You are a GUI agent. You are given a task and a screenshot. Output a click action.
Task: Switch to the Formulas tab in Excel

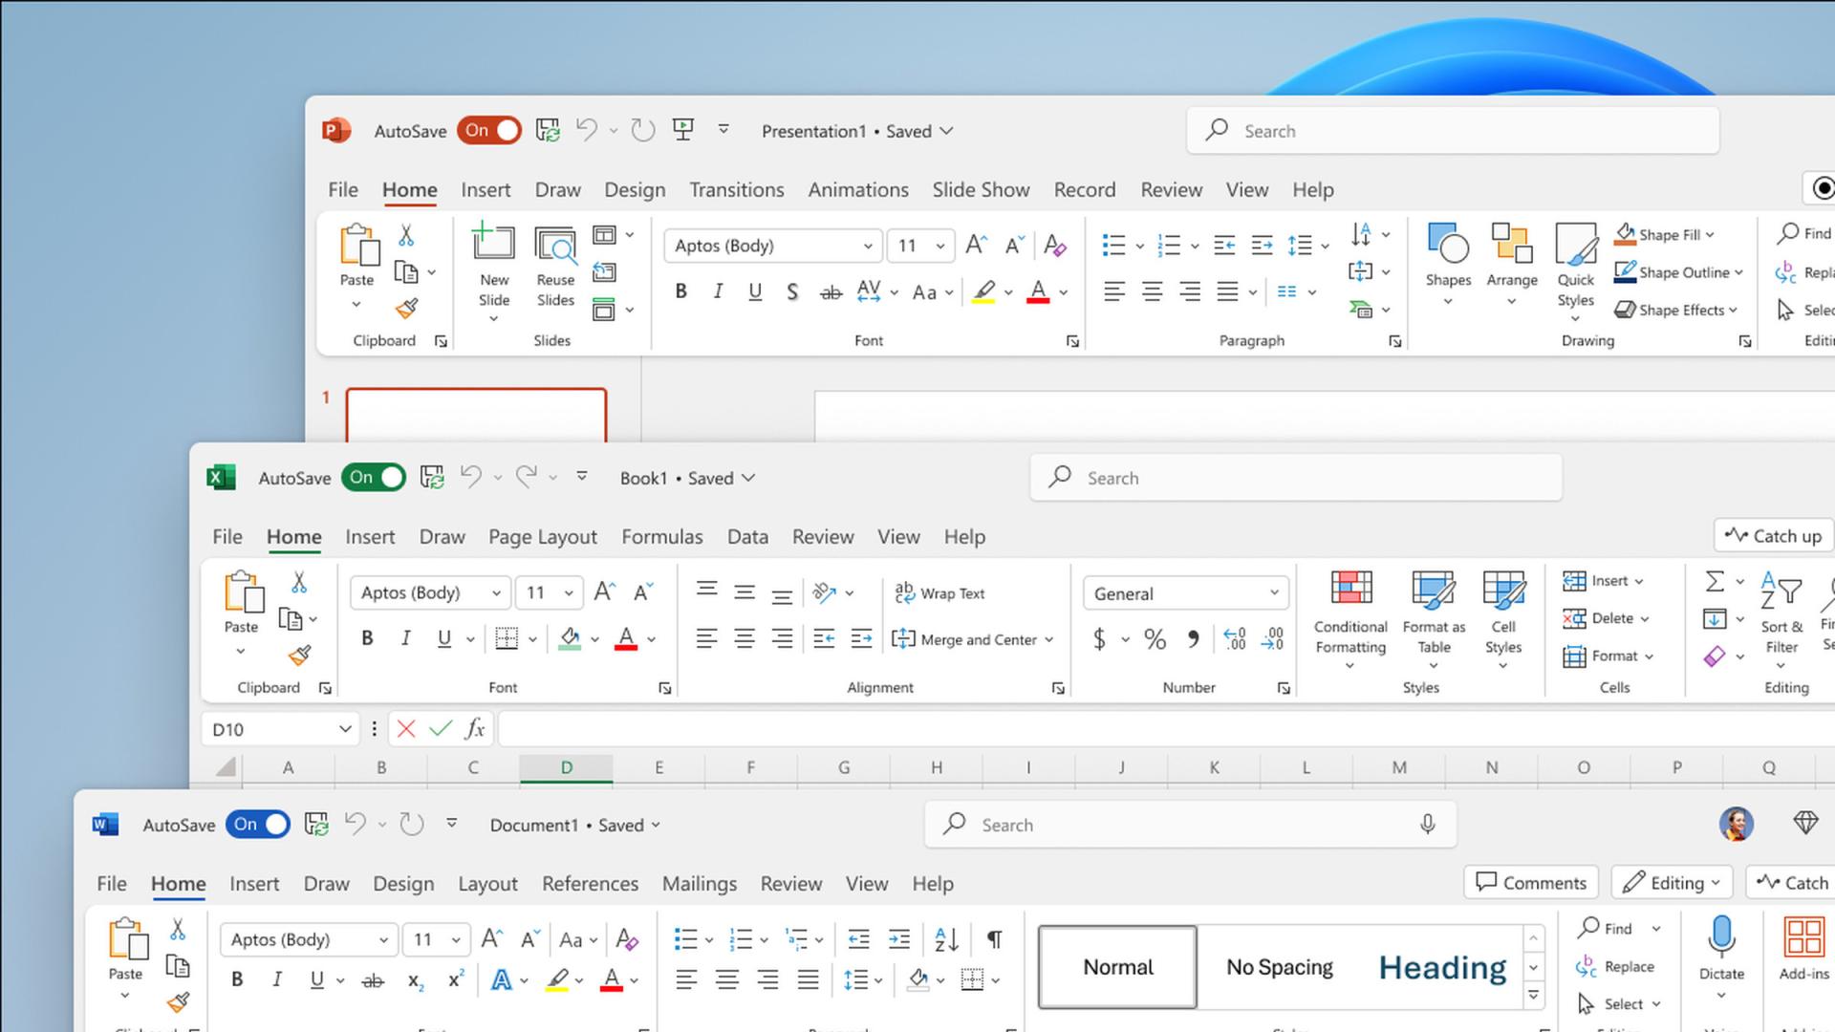tap(662, 536)
